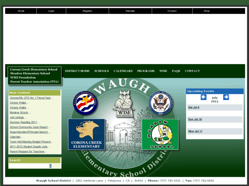This screenshot has width=249, height=186.
Task: Open the FAQS menu item
Action: click(x=176, y=71)
